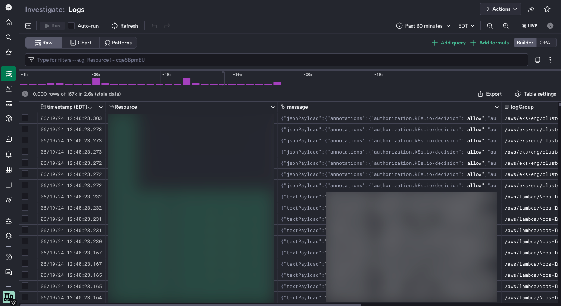Open Favorites star in the sidebar
Screen dimensions: 561x306
pos(9,52)
